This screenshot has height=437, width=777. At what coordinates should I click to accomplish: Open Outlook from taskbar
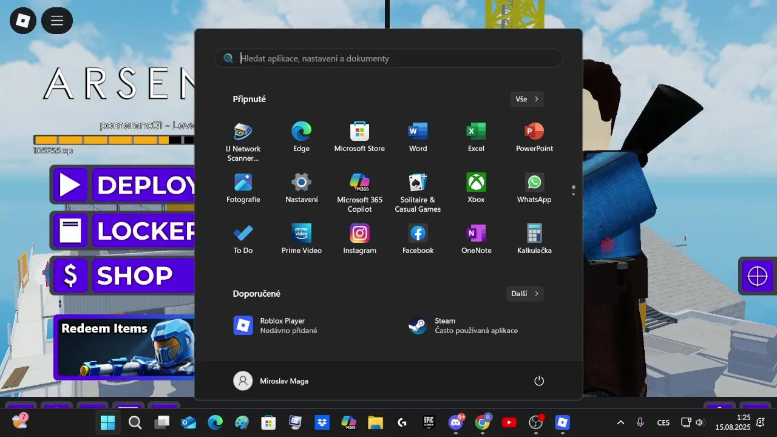[x=188, y=422]
